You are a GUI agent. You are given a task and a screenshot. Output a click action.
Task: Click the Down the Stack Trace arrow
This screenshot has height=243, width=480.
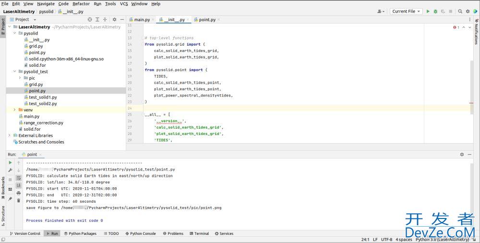point(19,170)
